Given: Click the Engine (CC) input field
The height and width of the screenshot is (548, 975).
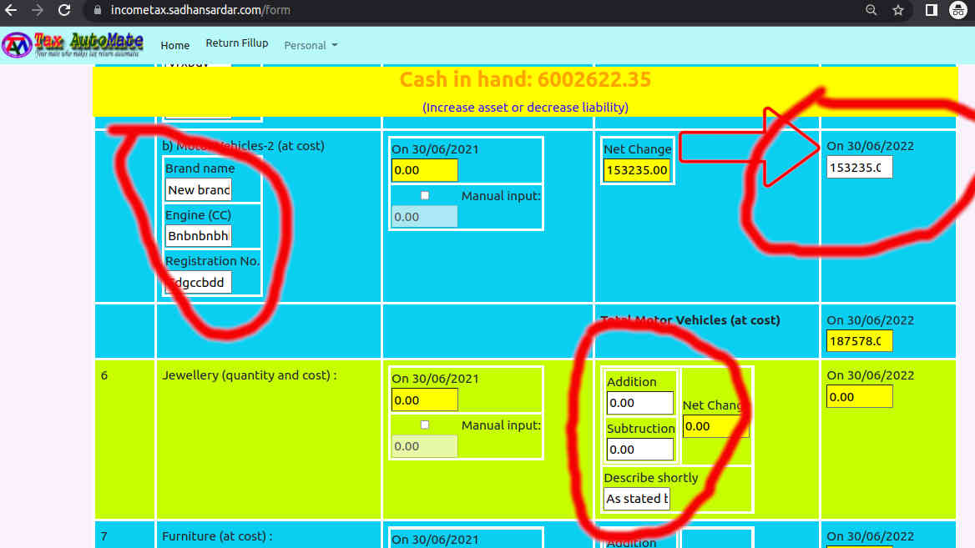Looking at the screenshot, I should tap(199, 236).
